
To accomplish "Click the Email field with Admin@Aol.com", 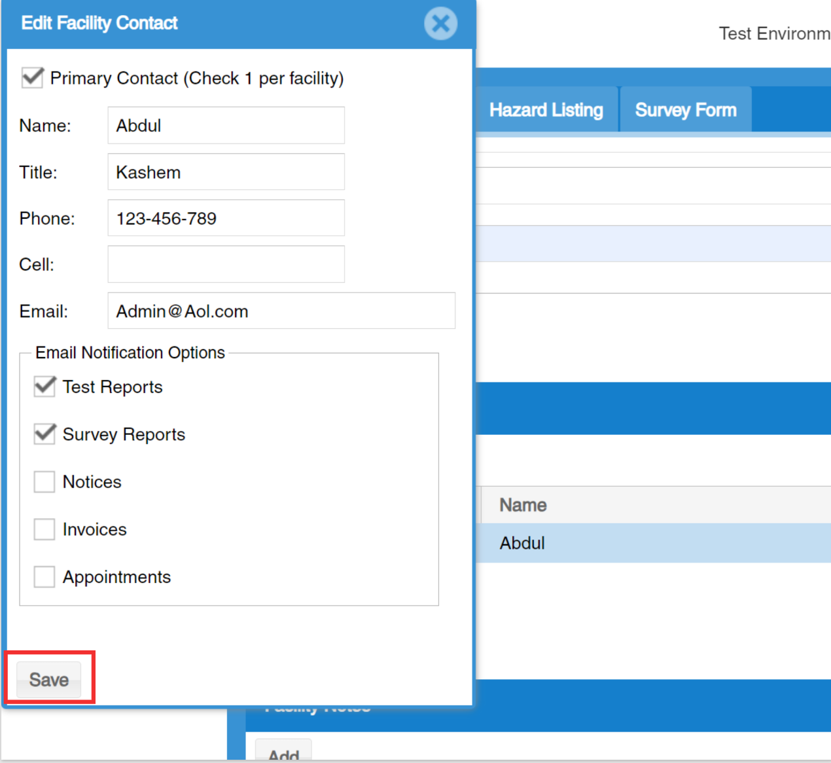I will pyautogui.click(x=281, y=310).
